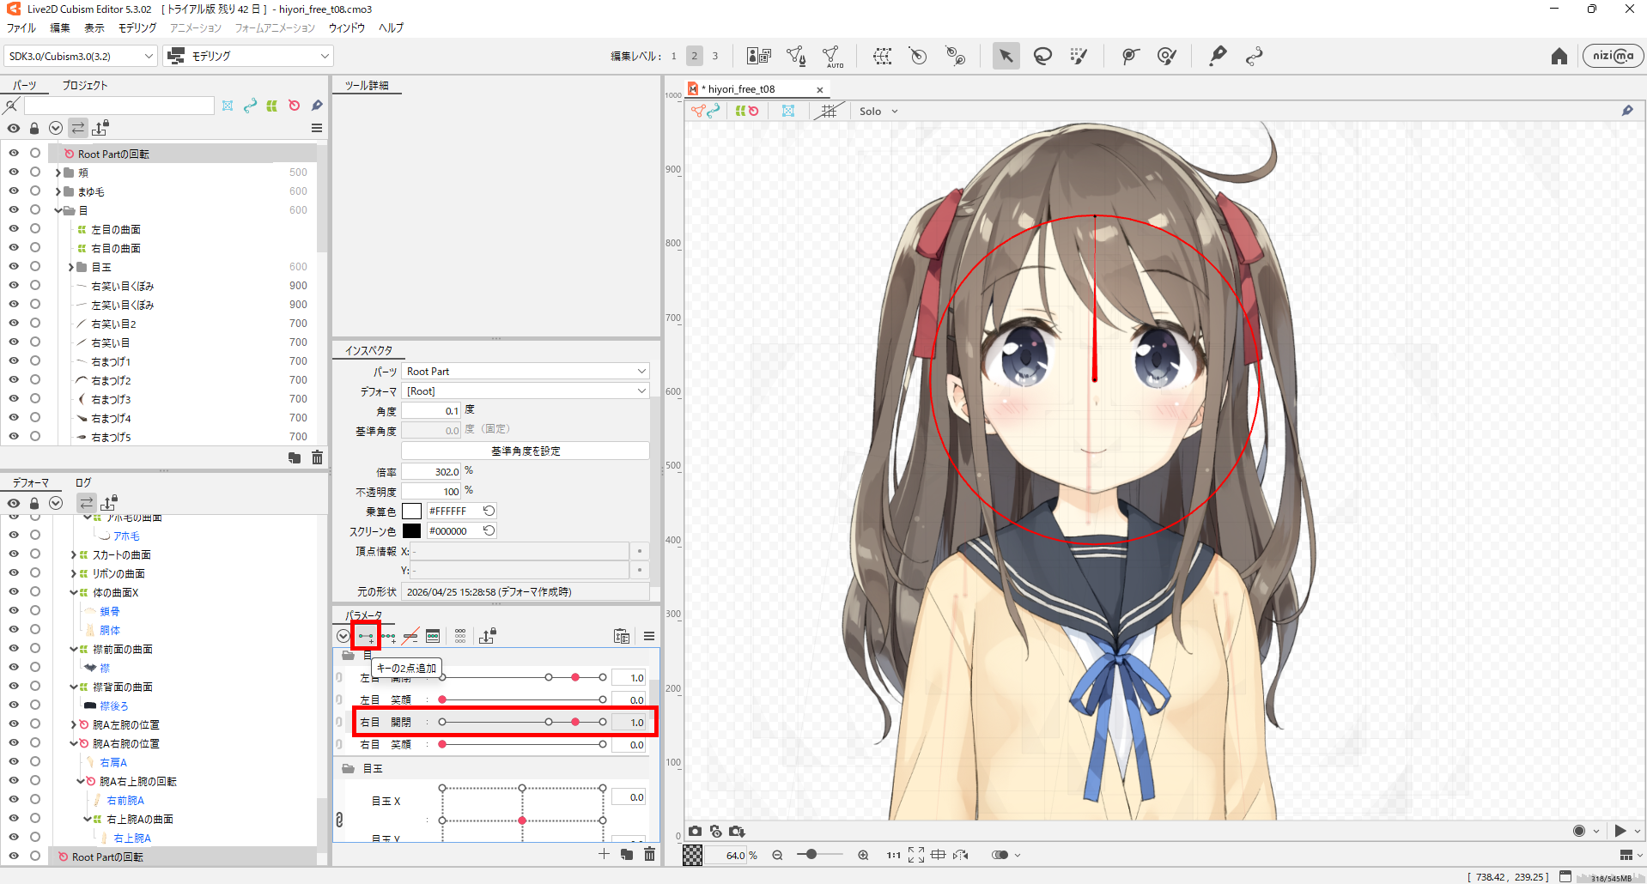The height and width of the screenshot is (884, 1647).
Task: Toggle the grid display in canvas toolbar
Action: pyautogui.click(x=829, y=112)
